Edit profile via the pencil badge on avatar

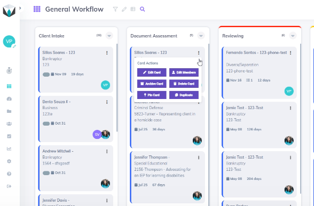pyautogui.click(x=14, y=46)
